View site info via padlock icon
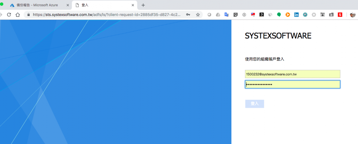358x144 pixels. pos(29,15)
